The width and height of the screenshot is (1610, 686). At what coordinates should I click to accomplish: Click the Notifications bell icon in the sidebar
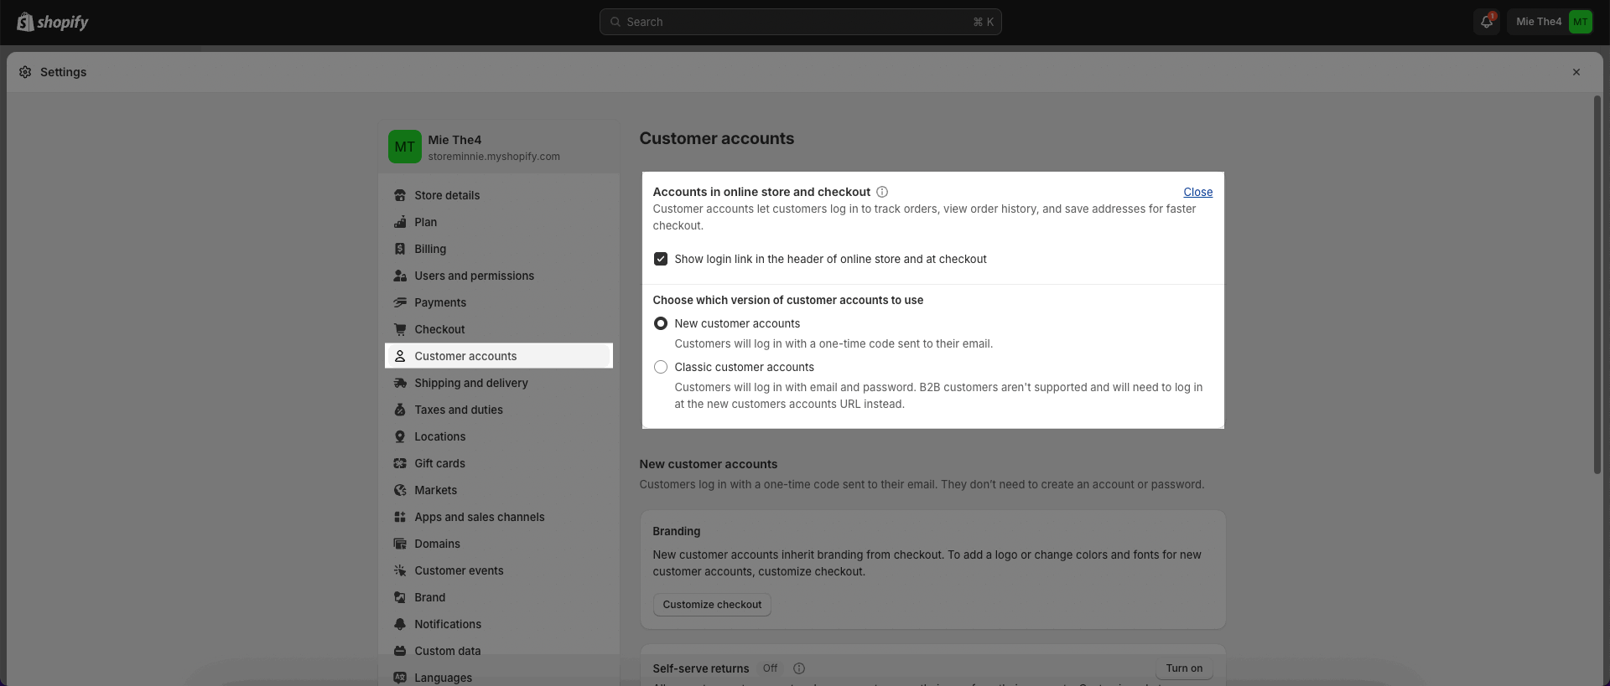[x=400, y=624]
